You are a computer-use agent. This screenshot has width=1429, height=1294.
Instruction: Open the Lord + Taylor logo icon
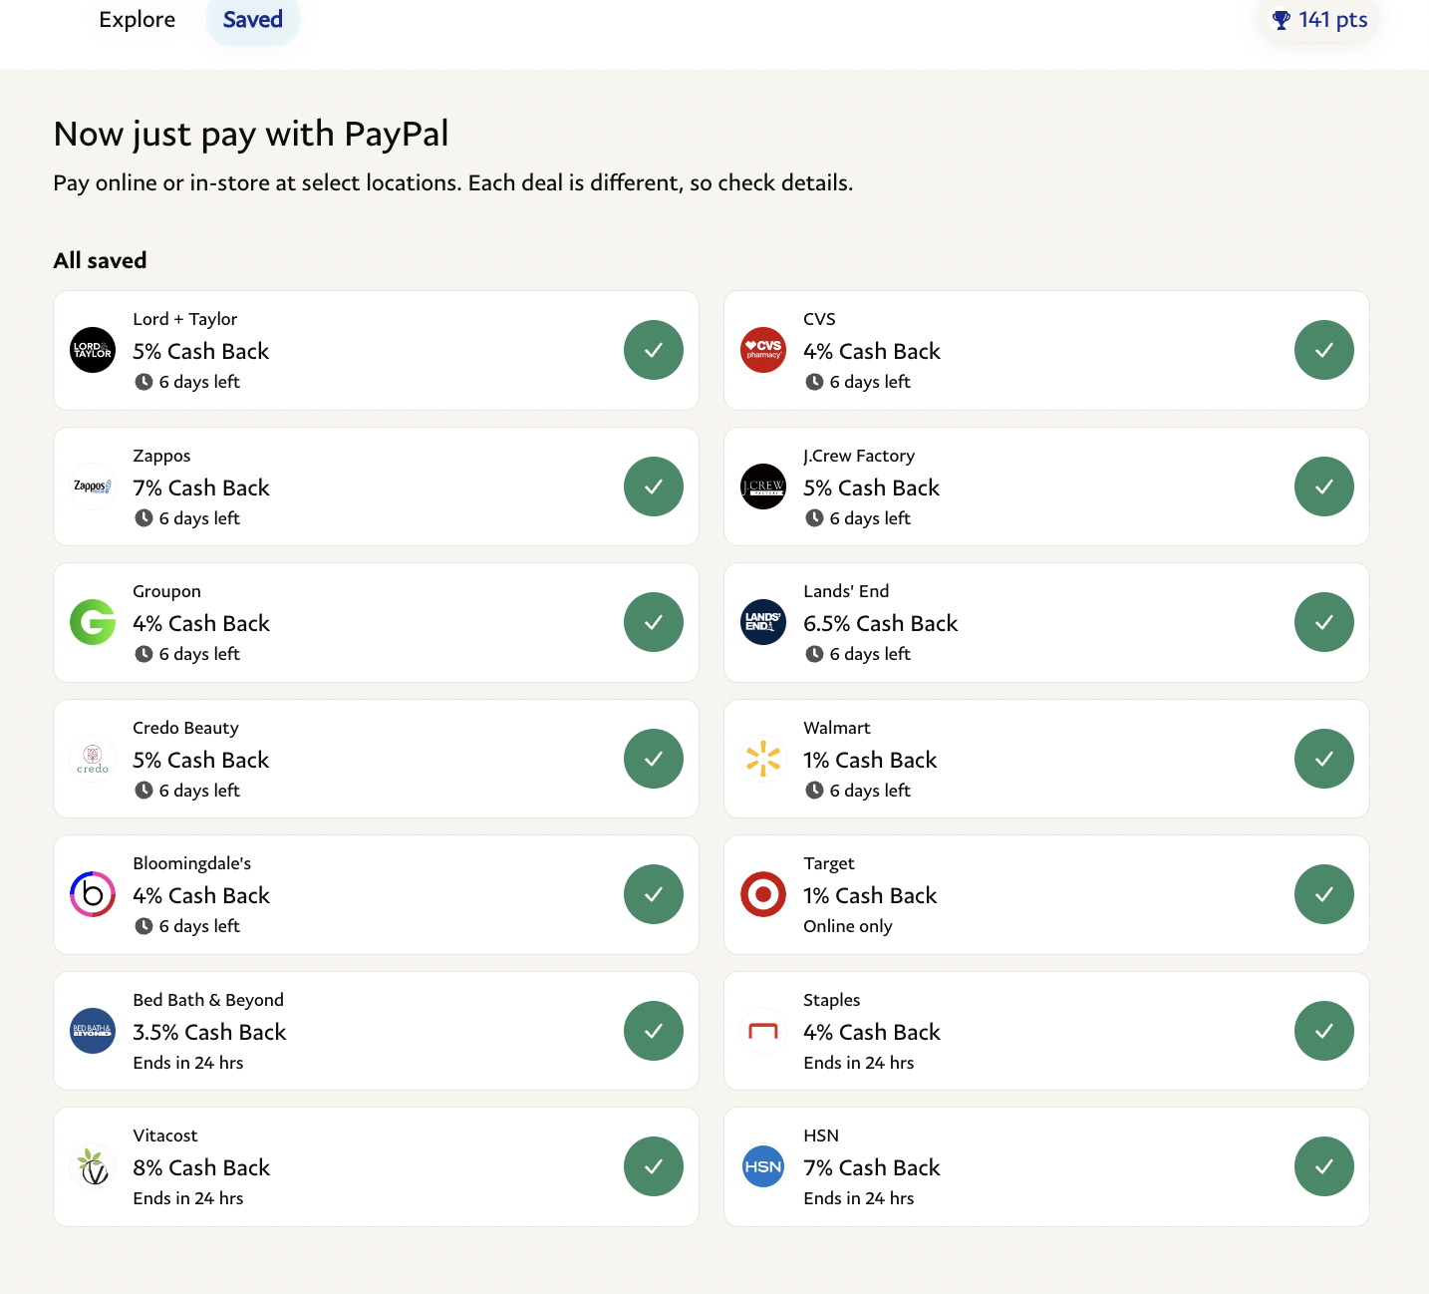pyautogui.click(x=93, y=350)
